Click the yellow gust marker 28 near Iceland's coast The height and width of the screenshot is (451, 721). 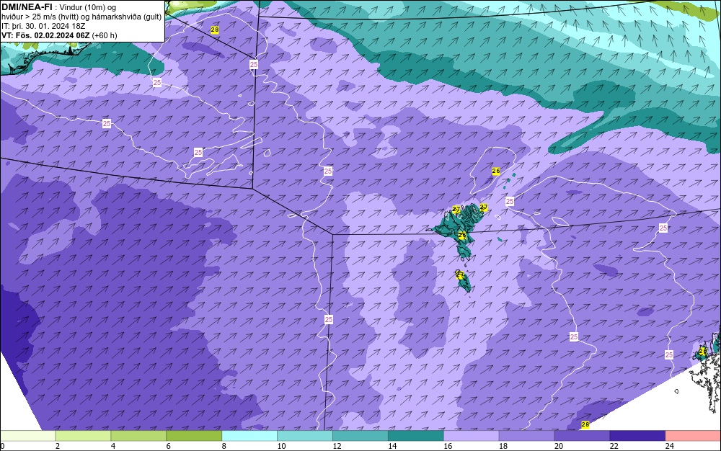pos(215,30)
